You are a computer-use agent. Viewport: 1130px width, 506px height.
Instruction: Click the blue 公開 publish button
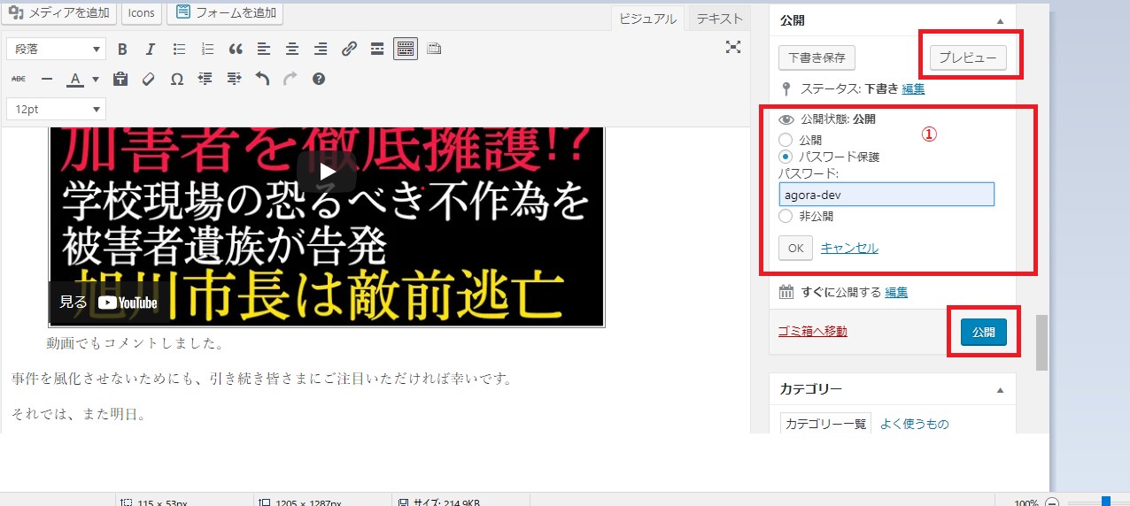(x=983, y=333)
